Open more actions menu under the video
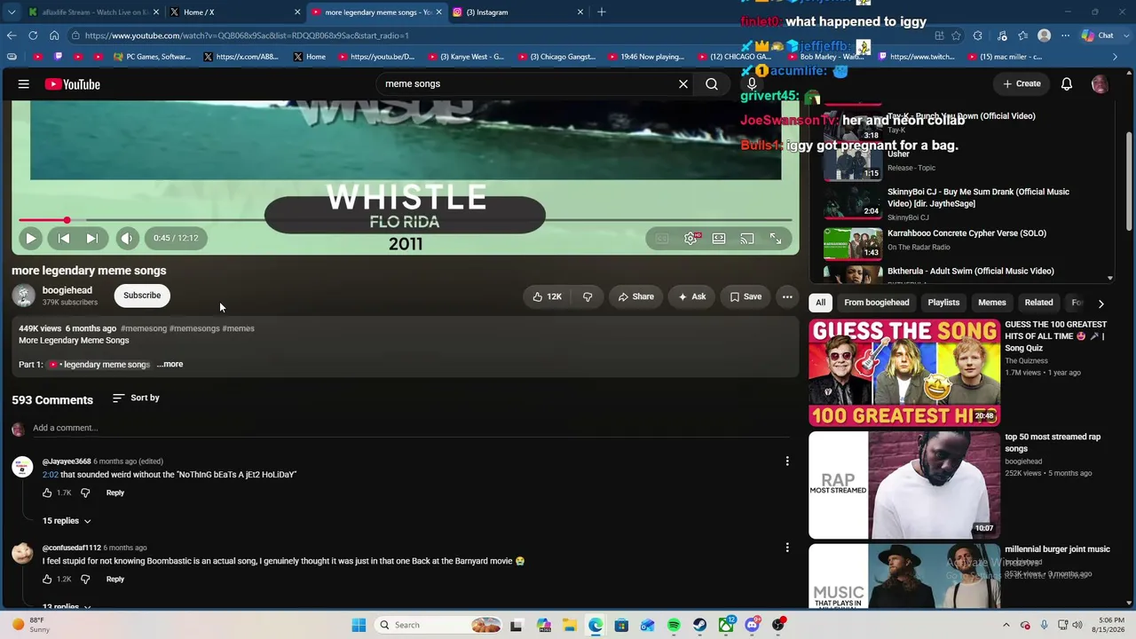 [787, 296]
